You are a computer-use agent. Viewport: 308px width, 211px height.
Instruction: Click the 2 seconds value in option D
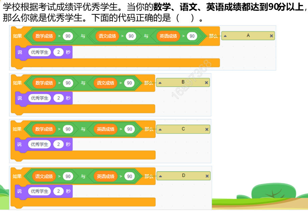58,191
